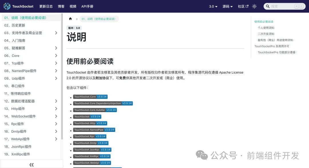The height and width of the screenshot is (168, 309).
Task: Collapse the sidebar with double-chevron icon
Action: 31,165
